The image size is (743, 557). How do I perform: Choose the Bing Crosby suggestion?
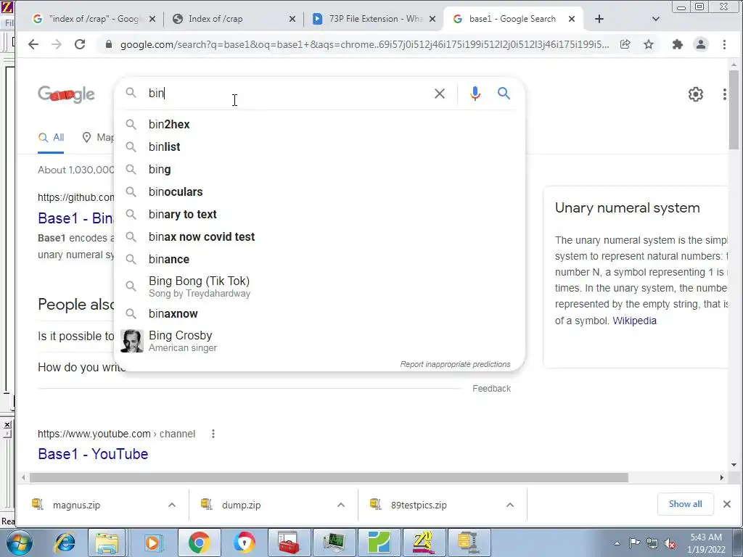point(320,341)
